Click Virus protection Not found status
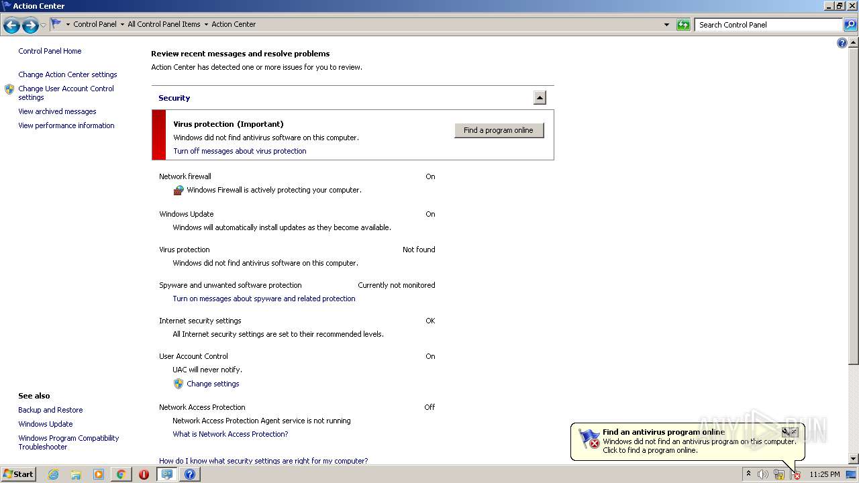 point(419,250)
